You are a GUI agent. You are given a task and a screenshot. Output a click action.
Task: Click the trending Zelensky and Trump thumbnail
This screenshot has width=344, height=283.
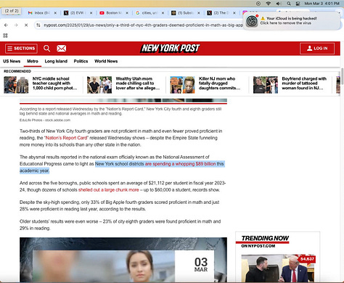(278, 268)
